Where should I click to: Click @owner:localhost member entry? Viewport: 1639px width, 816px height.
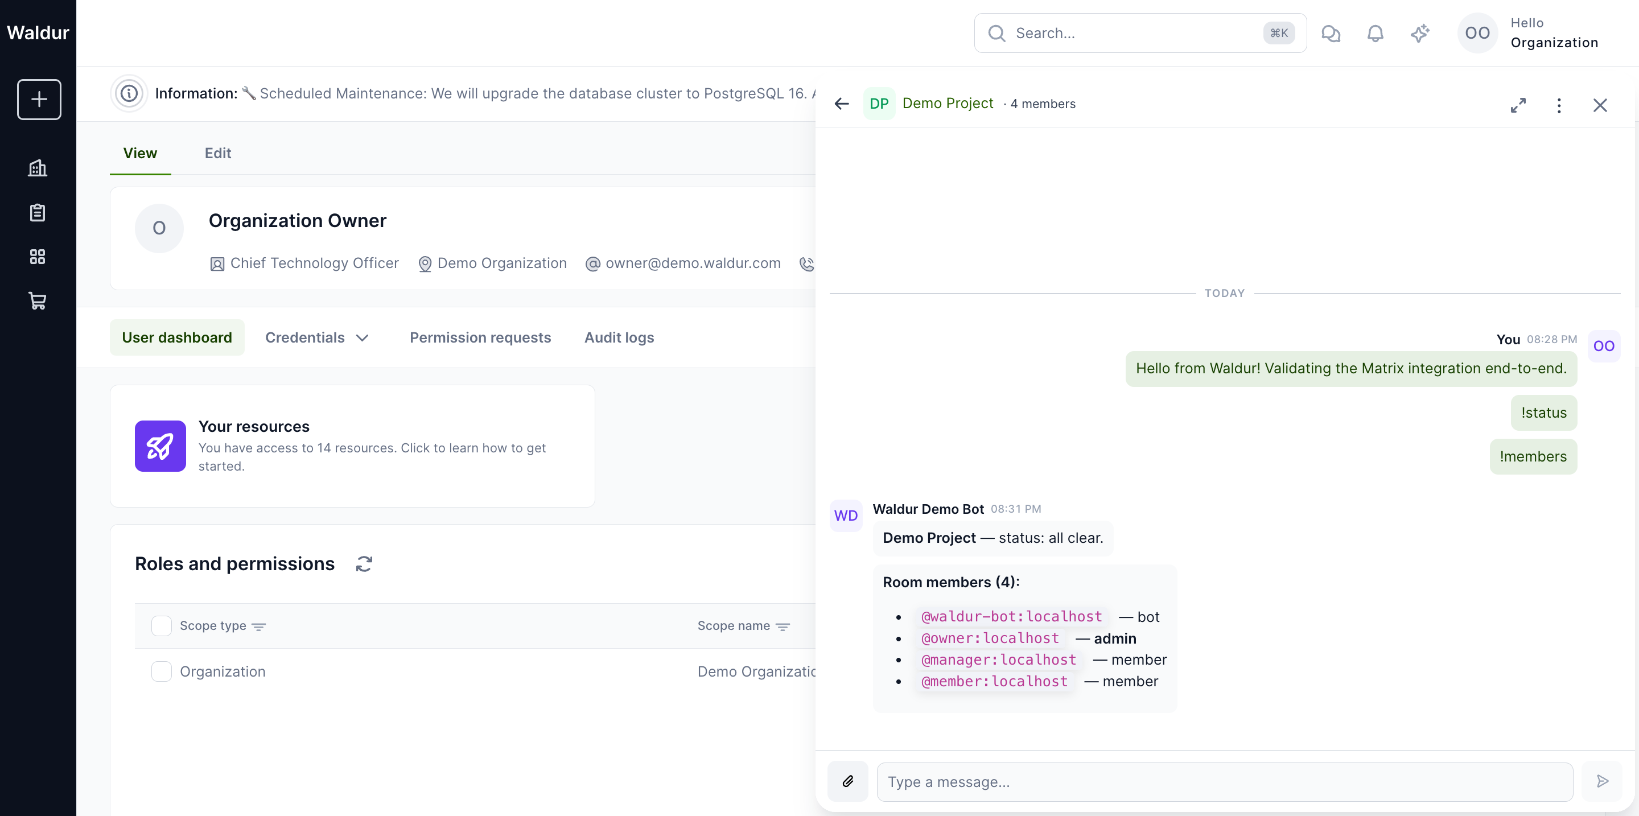tap(990, 638)
